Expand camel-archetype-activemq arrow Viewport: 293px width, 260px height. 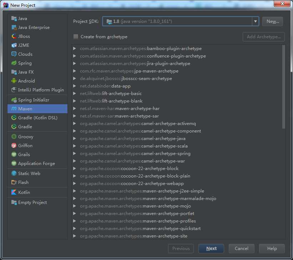[x=75, y=124]
